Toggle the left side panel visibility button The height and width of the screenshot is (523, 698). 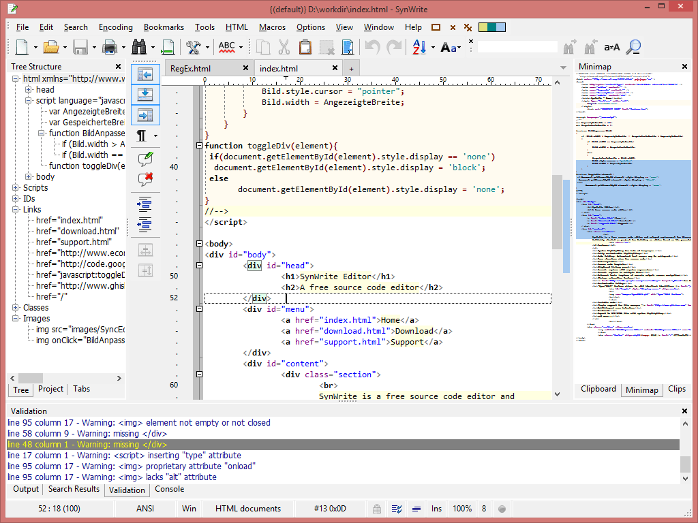click(145, 74)
